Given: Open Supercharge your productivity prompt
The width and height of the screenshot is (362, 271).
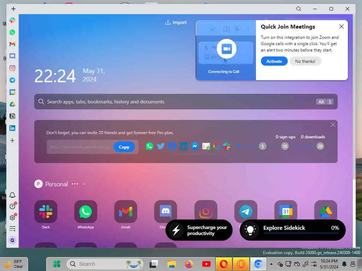Looking at the screenshot, I should 199,230.
